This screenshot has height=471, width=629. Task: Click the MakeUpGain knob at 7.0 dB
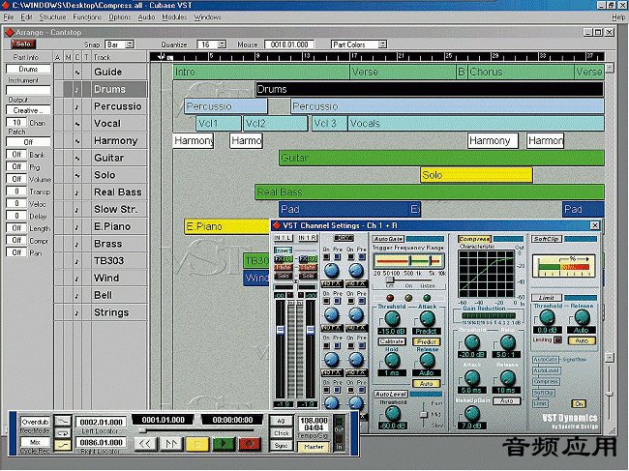tap(472, 413)
